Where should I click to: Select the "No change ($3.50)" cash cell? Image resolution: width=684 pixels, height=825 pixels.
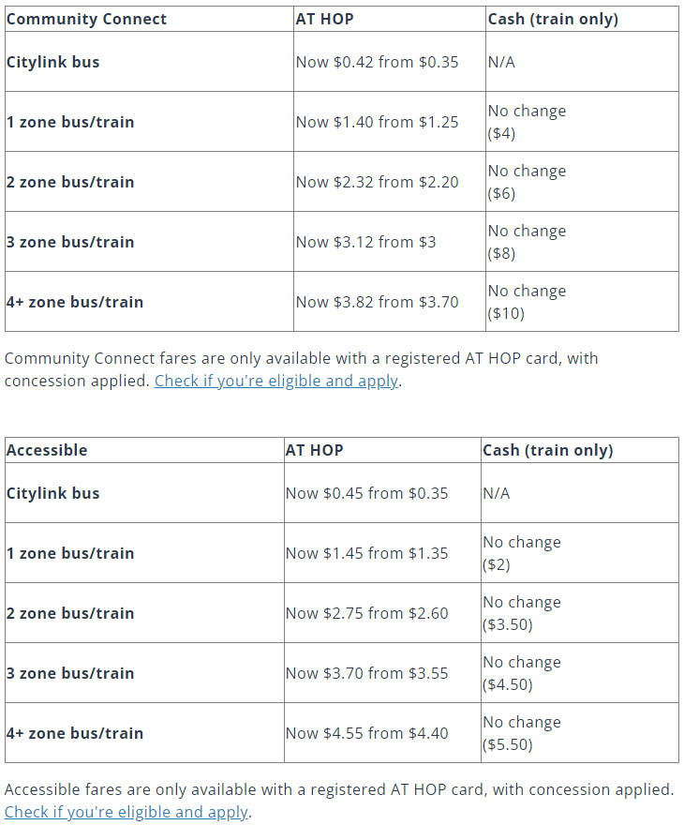point(522,613)
